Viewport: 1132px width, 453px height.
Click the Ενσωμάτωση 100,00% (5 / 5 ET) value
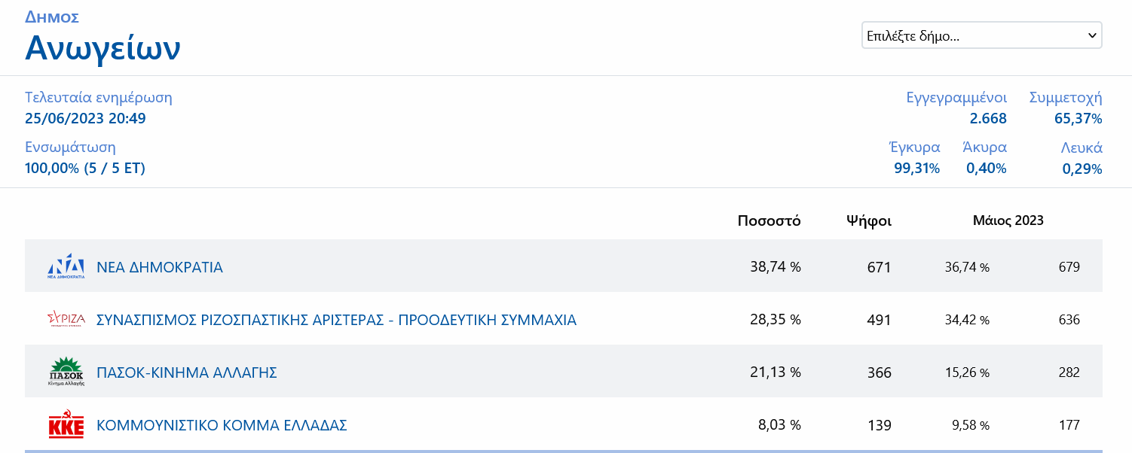(x=85, y=168)
